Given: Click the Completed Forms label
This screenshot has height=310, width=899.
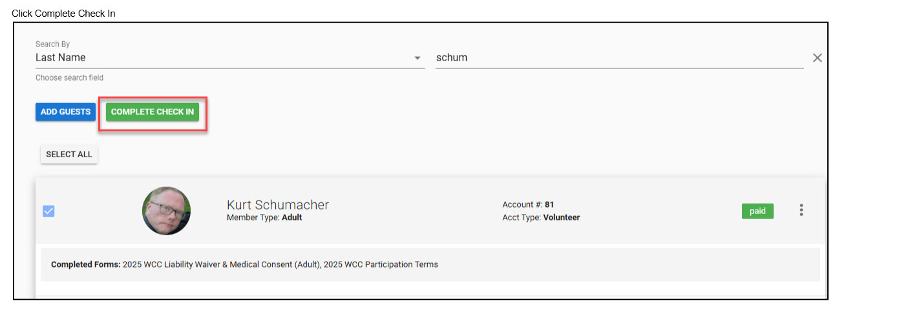Looking at the screenshot, I should (86, 264).
